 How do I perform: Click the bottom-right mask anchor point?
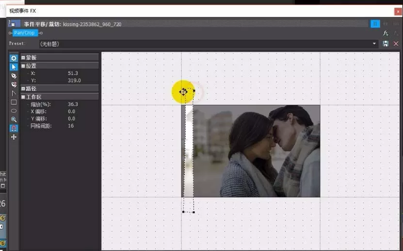point(194,212)
